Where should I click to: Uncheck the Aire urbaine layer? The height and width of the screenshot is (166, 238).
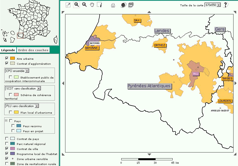pyautogui.click(x=7, y=58)
